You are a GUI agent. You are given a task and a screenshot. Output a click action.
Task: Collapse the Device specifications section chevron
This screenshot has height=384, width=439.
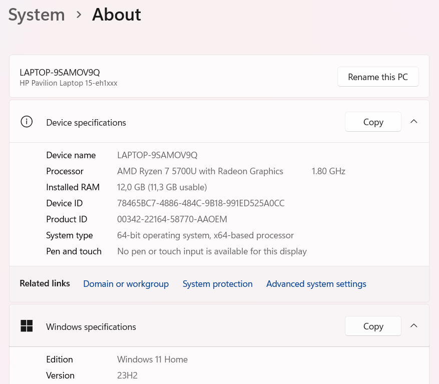[414, 122]
